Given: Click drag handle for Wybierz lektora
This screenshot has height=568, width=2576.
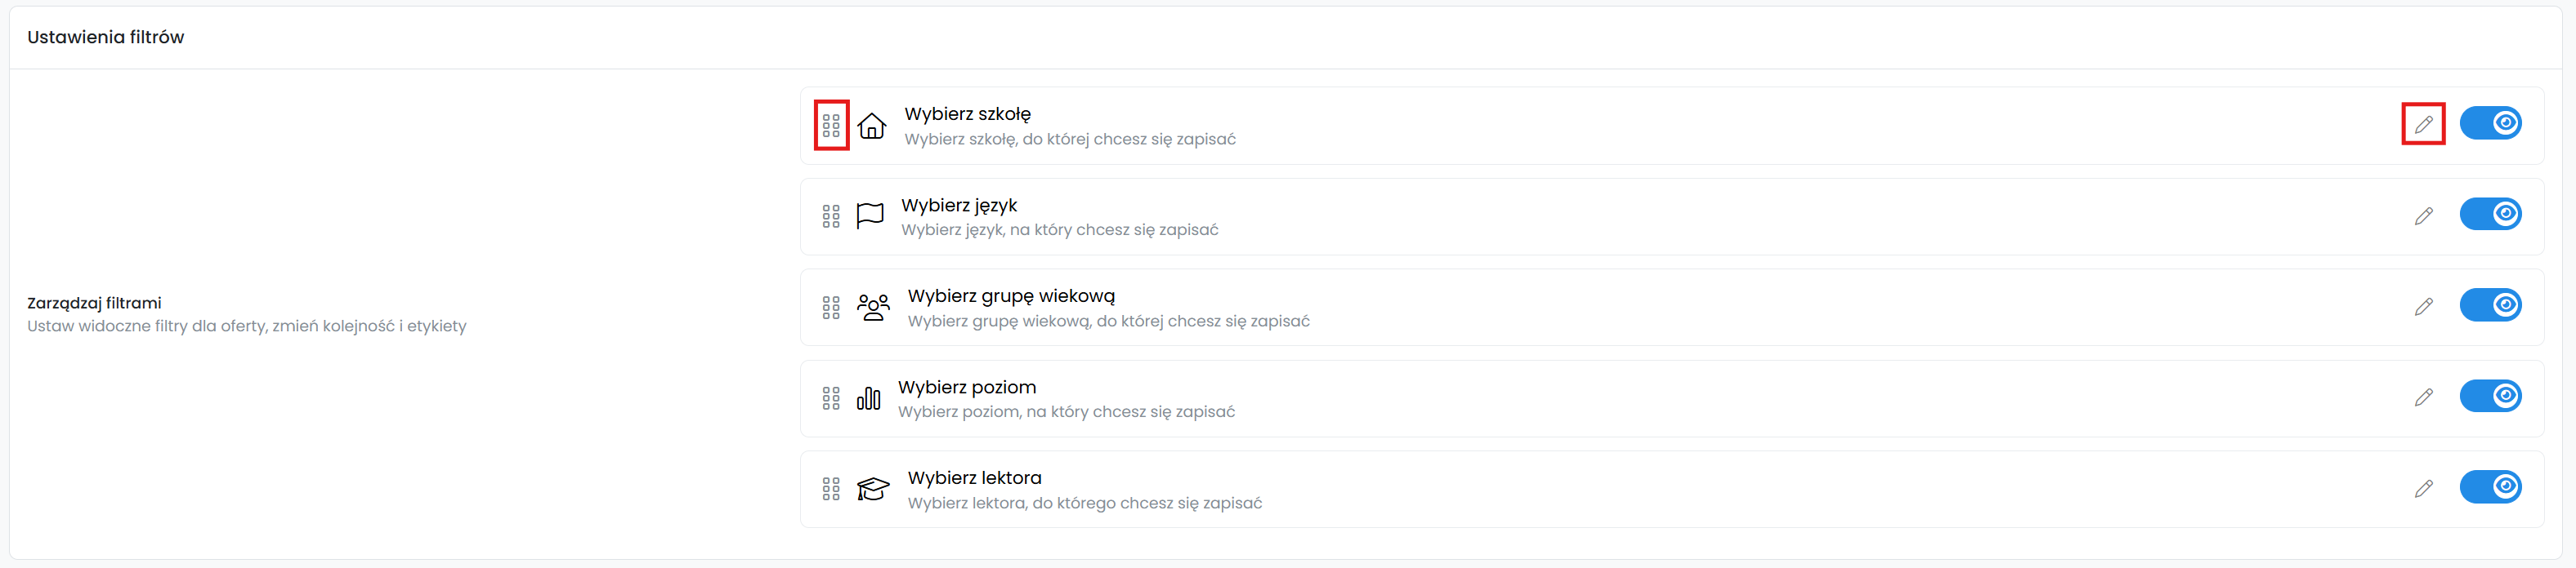Looking at the screenshot, I should pos(831,489).
